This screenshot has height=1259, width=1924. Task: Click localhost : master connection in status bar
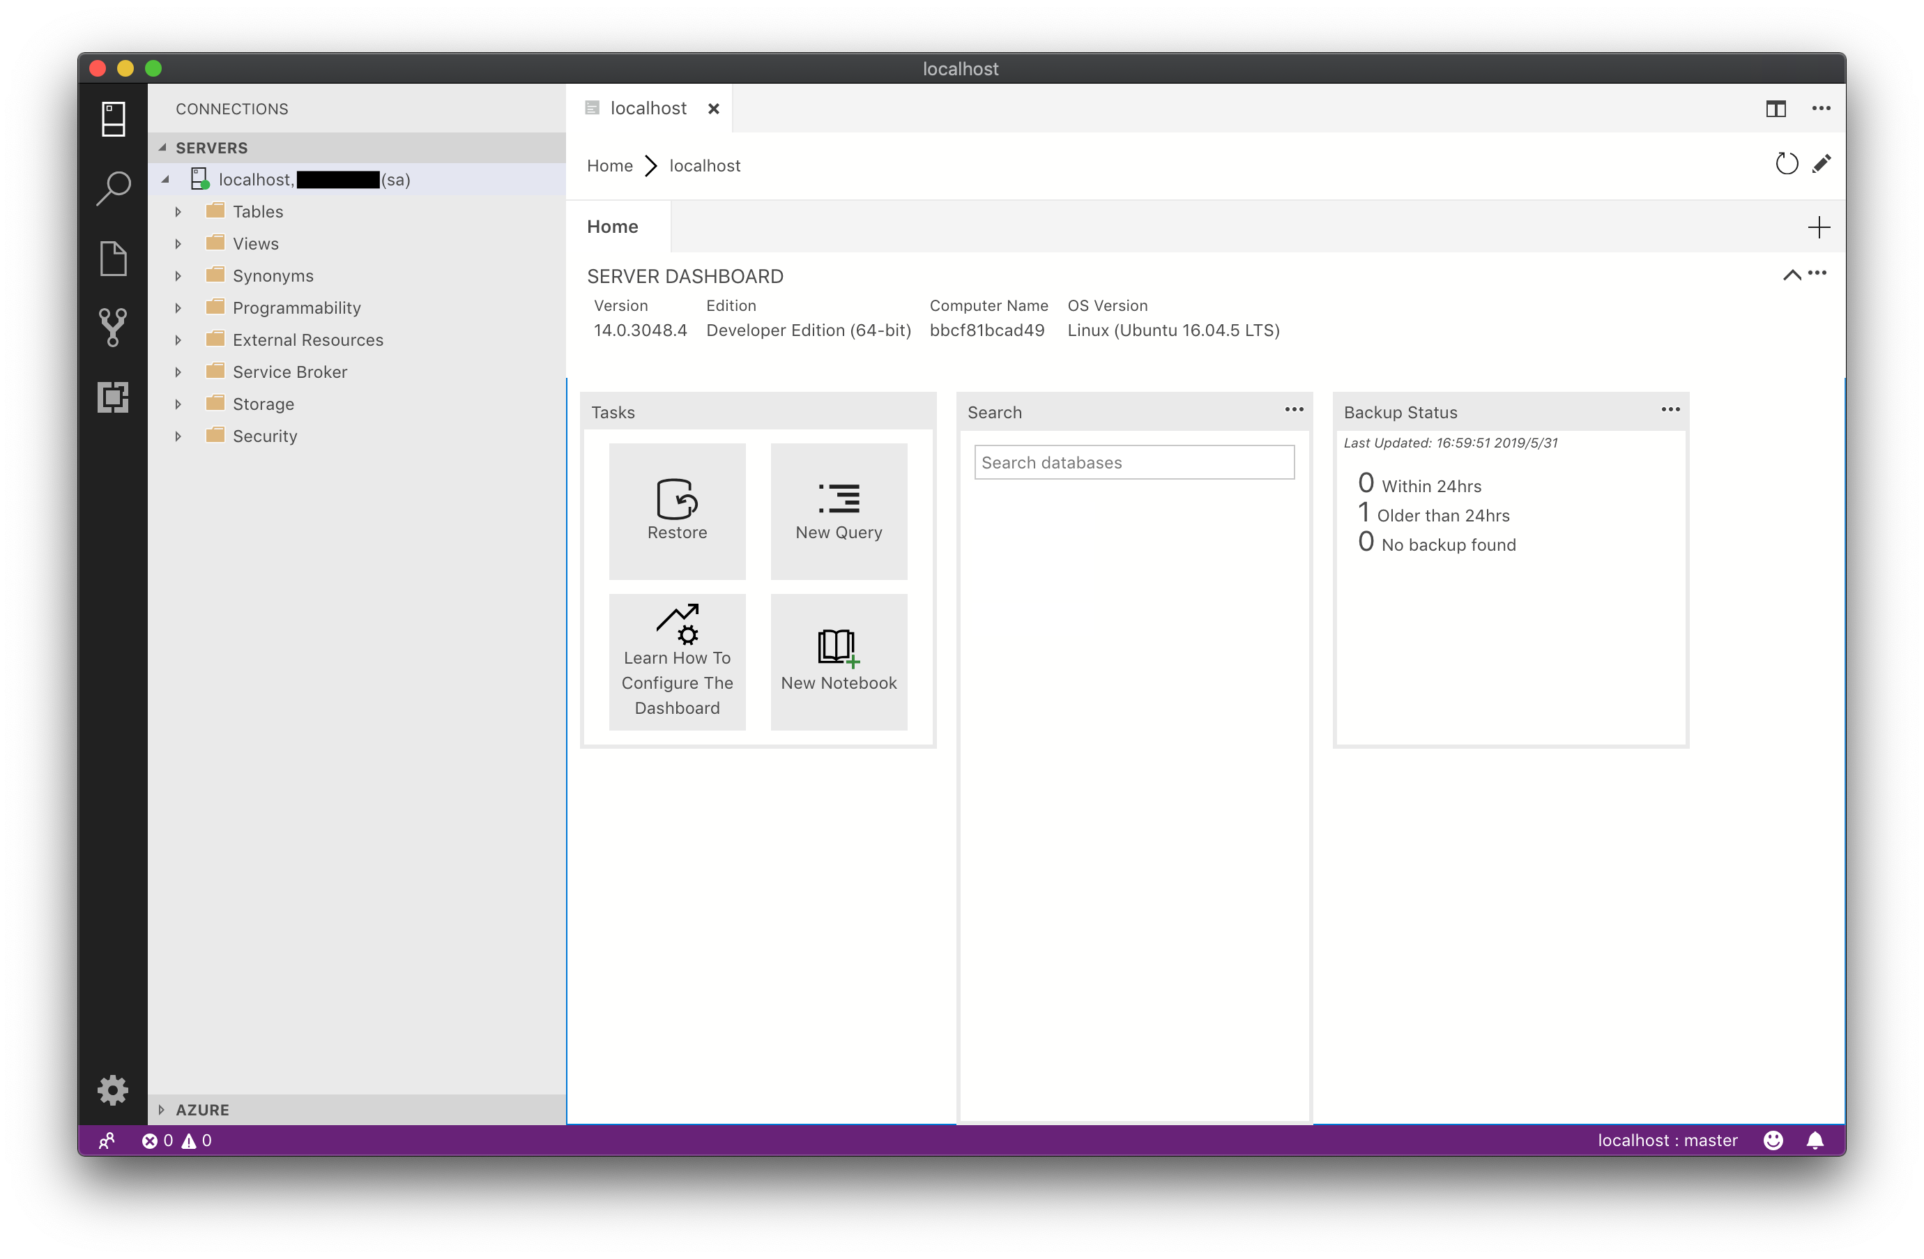coord(1667,1140)
